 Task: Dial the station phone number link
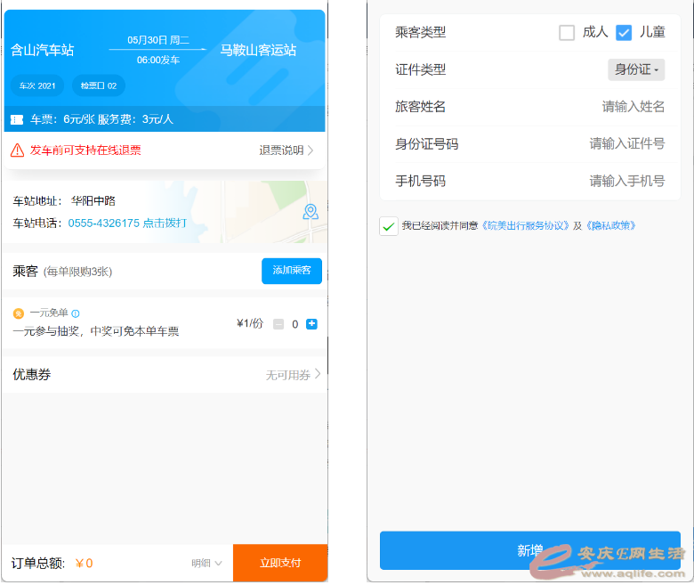(x=127, y=223)
